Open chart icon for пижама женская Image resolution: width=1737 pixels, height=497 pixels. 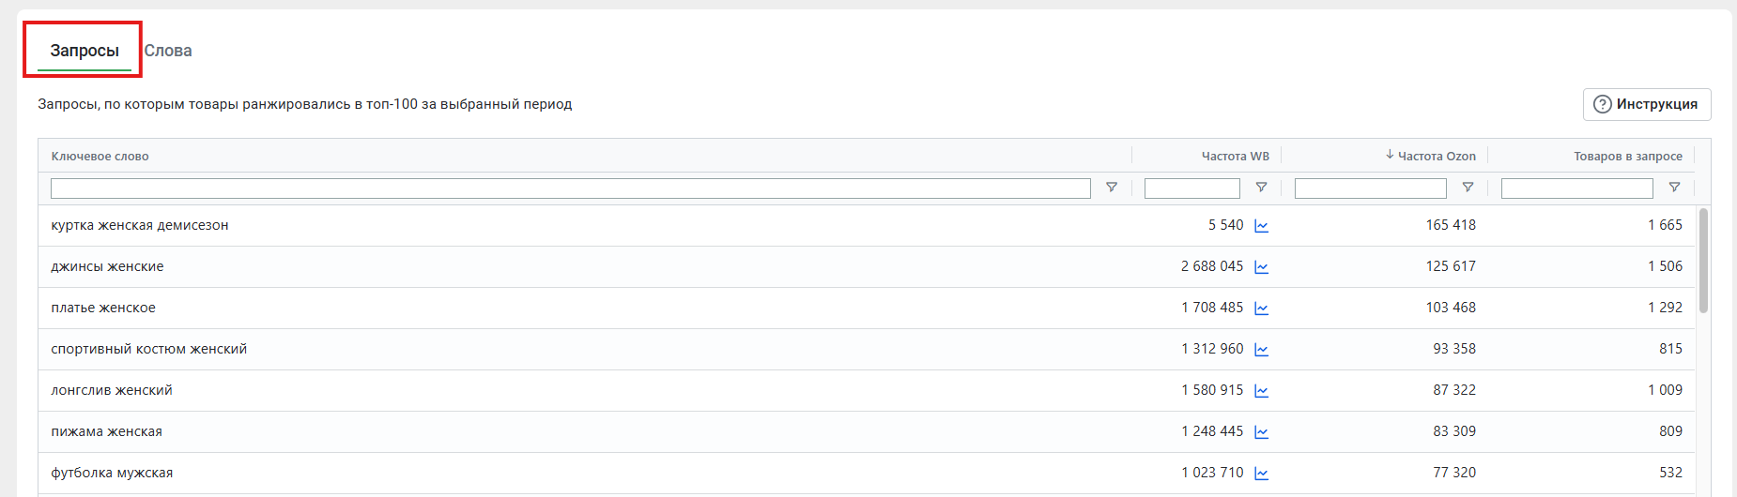click(1261, 432)
